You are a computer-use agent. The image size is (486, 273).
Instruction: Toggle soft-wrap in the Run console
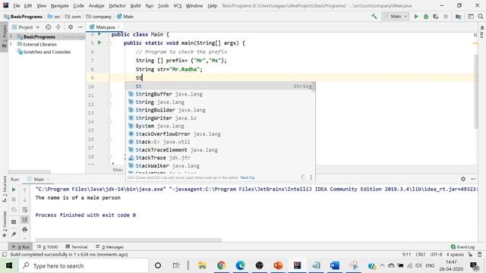25,210
